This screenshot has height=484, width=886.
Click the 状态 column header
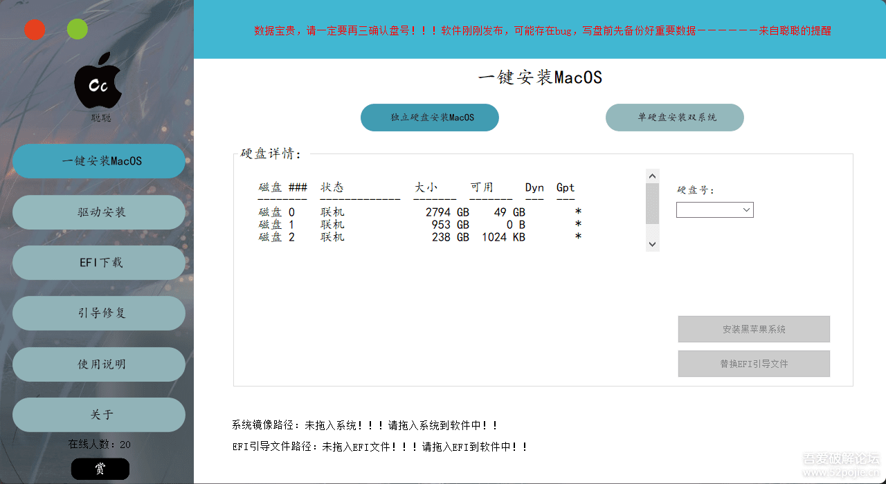click(x=332, y=187)
